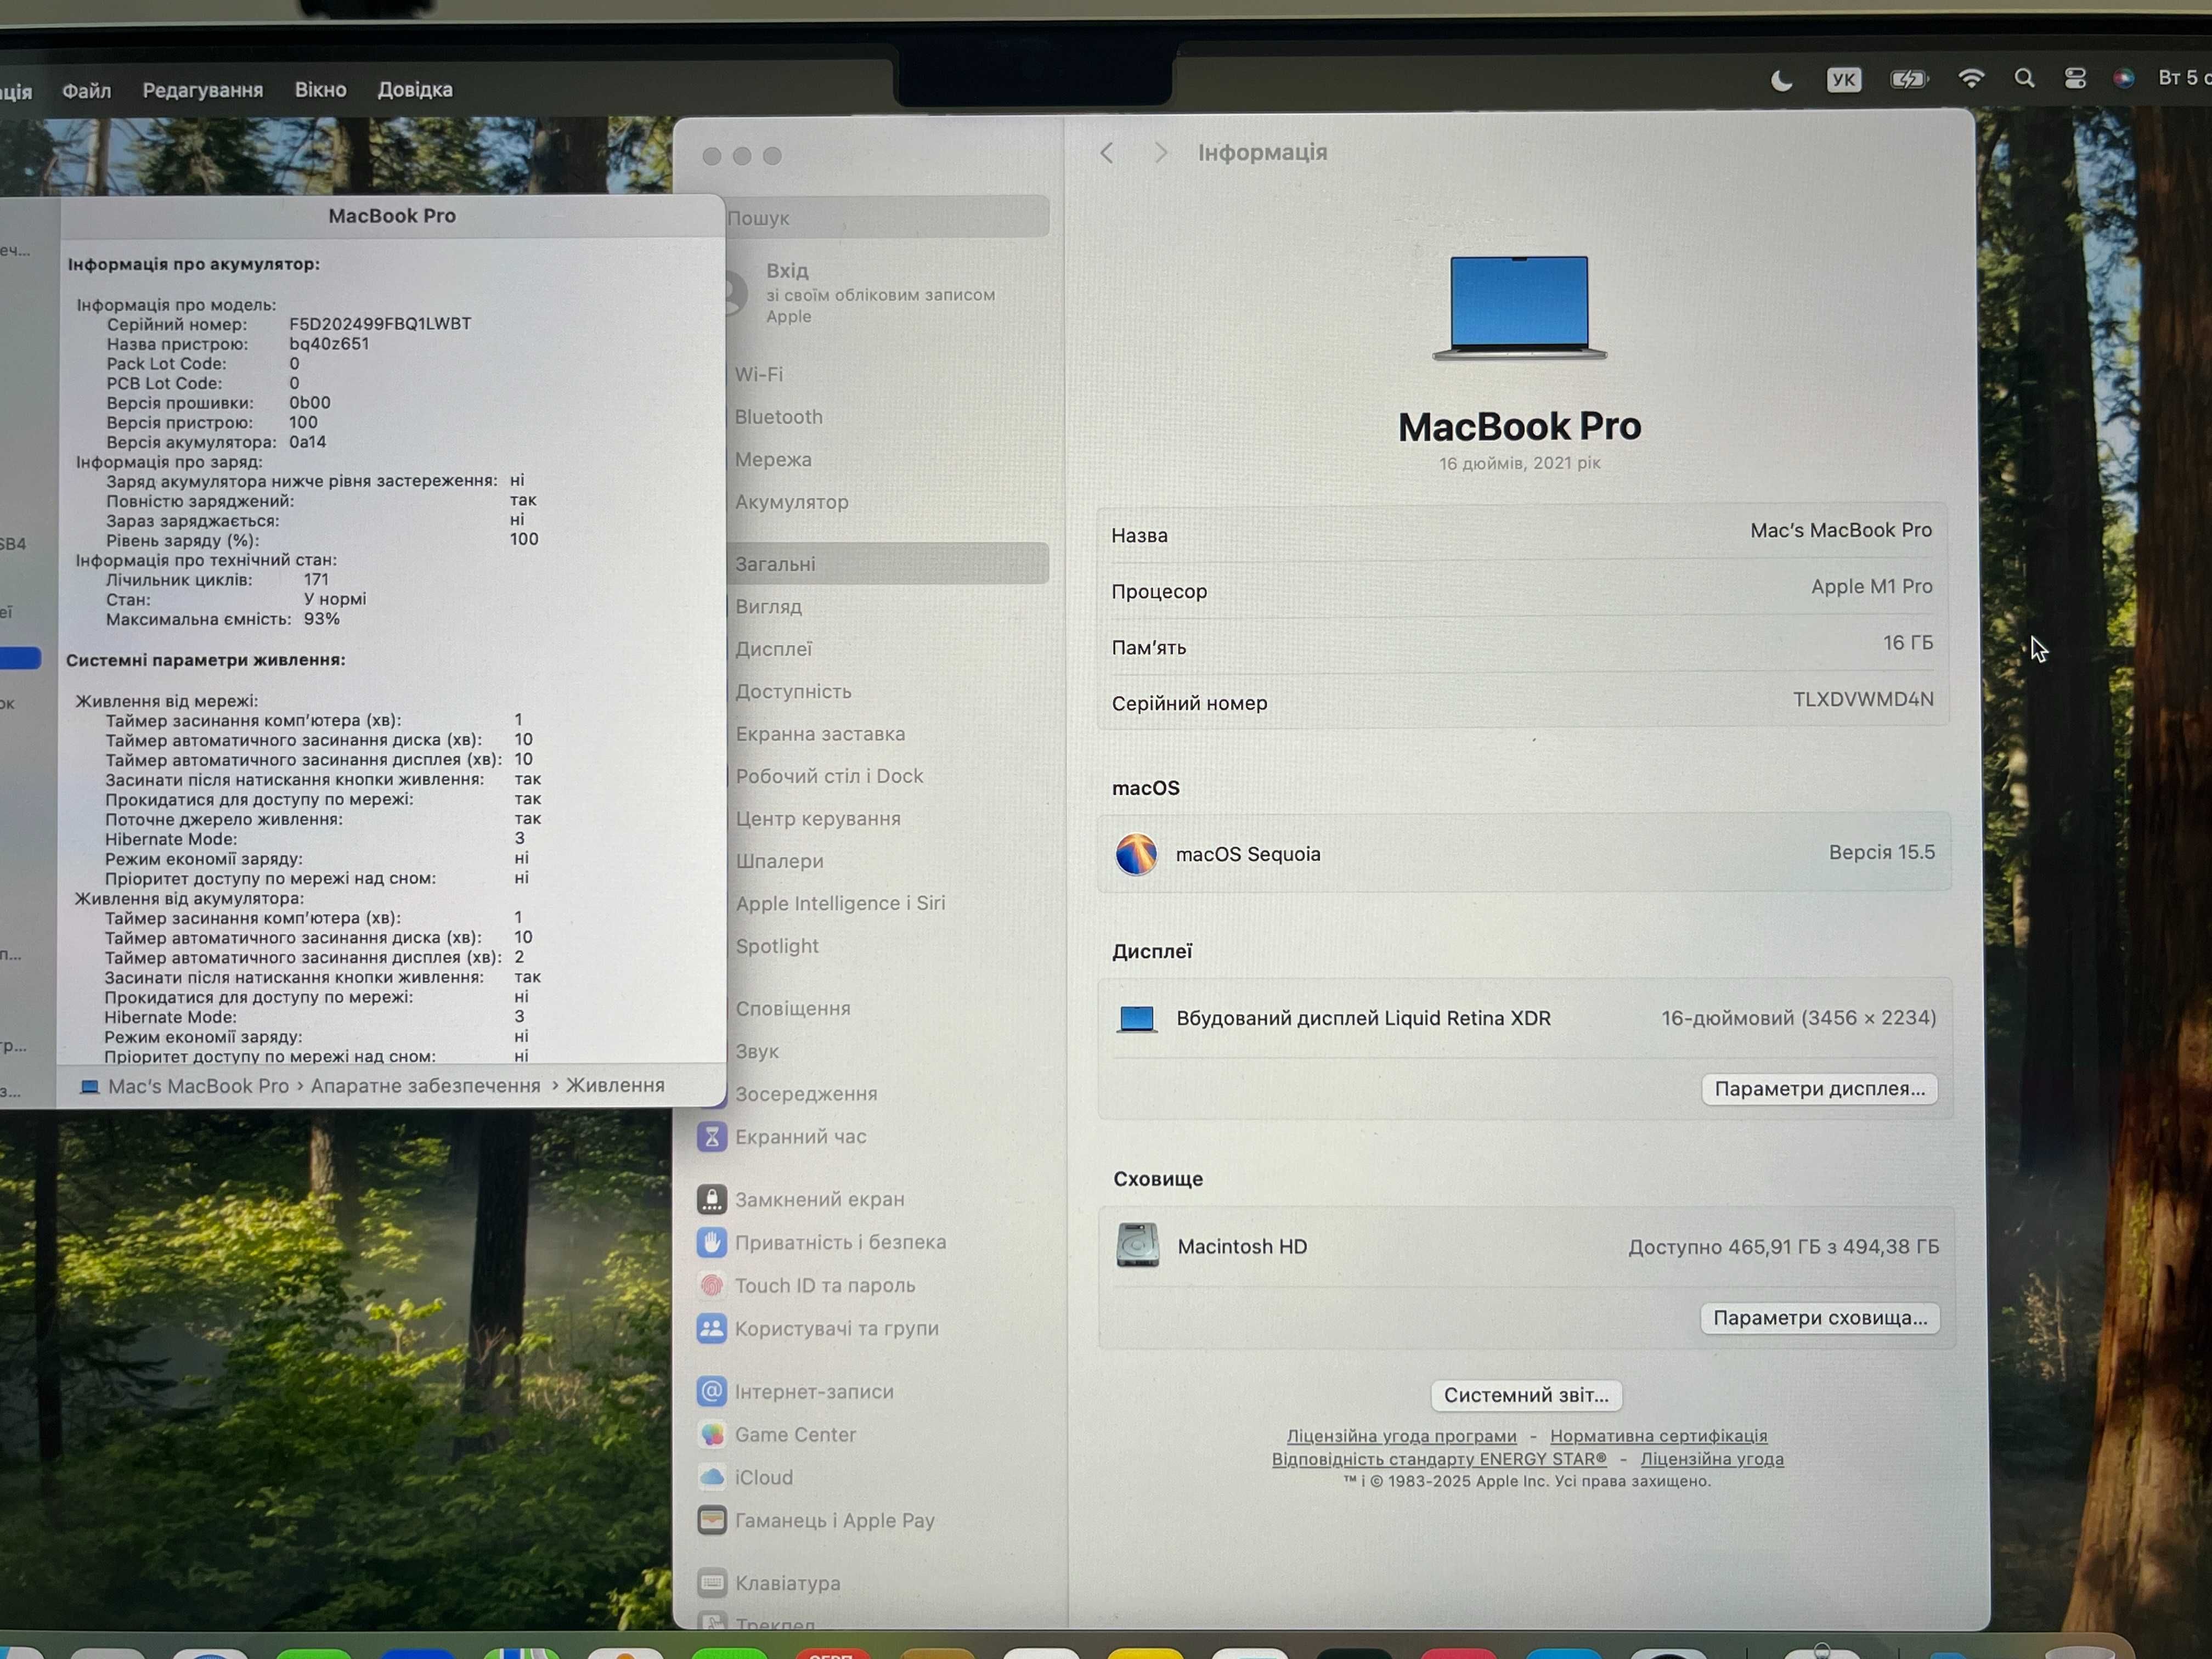
Task: Click the MacBook Pro laptop image
Action: point(1520,308)
